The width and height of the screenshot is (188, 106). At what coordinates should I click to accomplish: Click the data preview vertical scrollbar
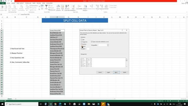[x=127, y=62]
